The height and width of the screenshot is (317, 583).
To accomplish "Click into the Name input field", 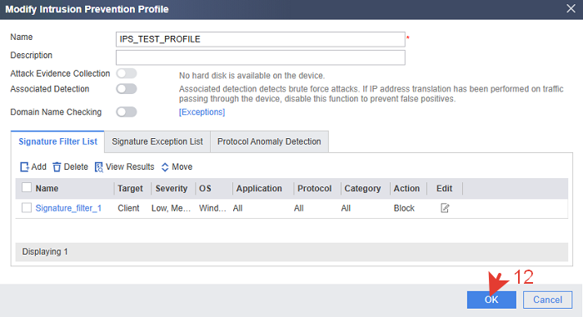I will pyautogui.click(x=260, y=39).
